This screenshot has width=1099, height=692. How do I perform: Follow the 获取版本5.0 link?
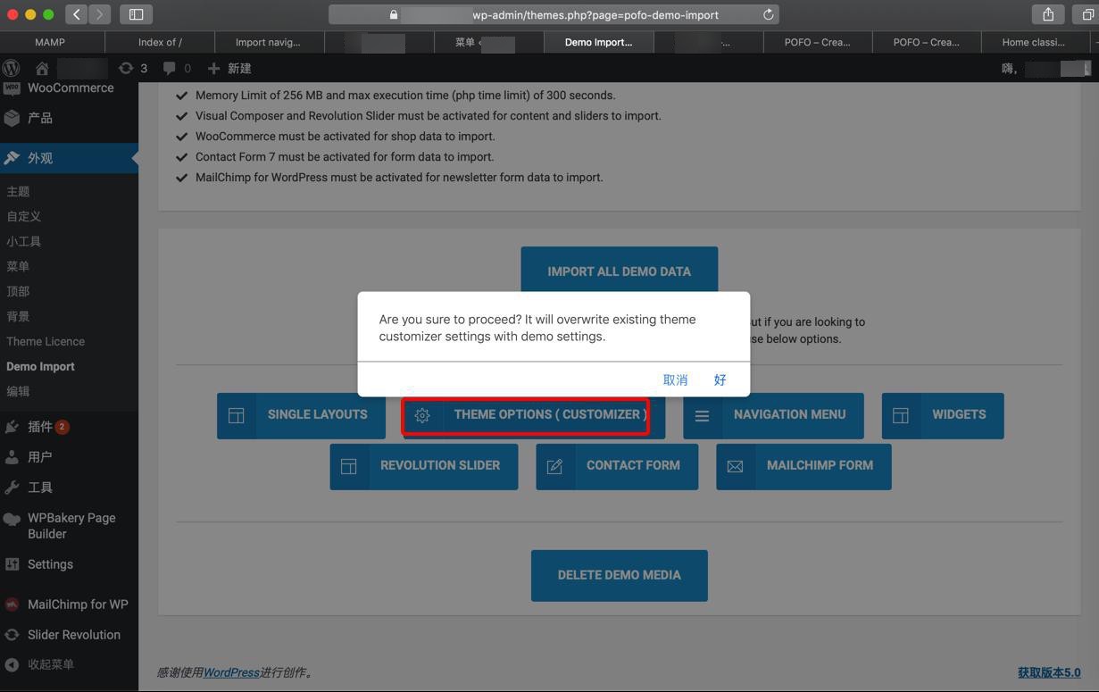1049,672
